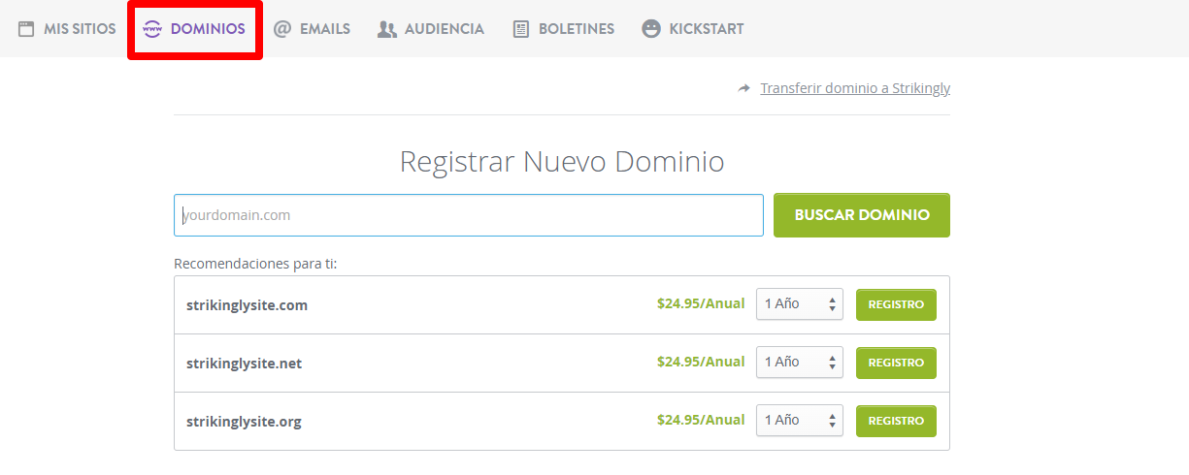Click the @ Emails icon

point(282,29)
